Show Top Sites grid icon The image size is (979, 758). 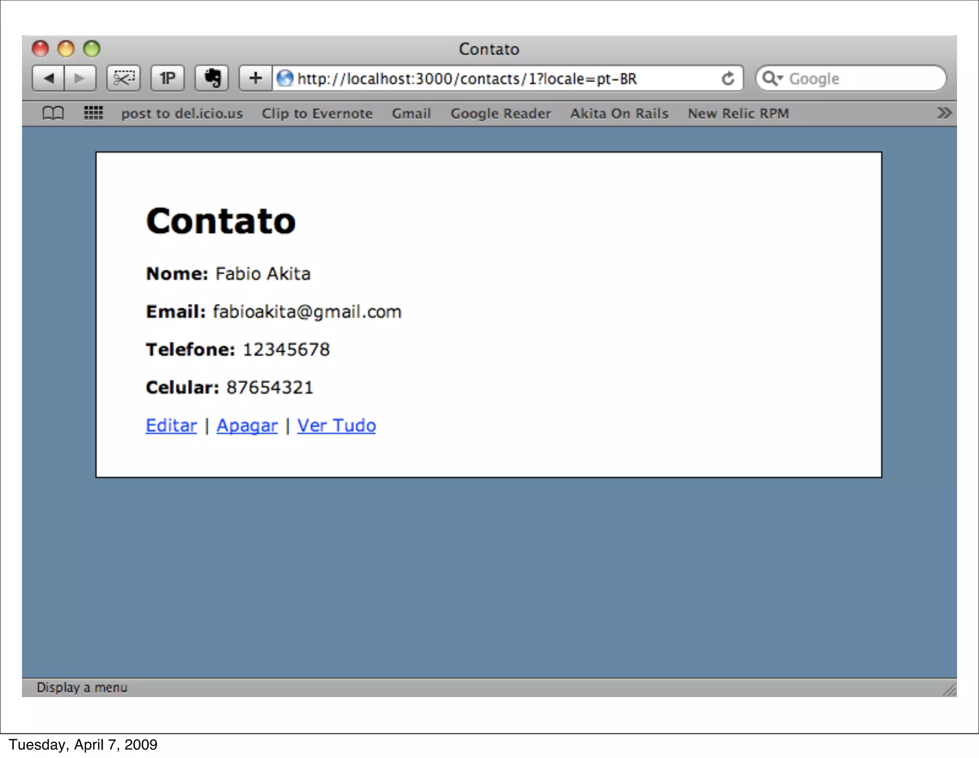(x=93, y=113)
